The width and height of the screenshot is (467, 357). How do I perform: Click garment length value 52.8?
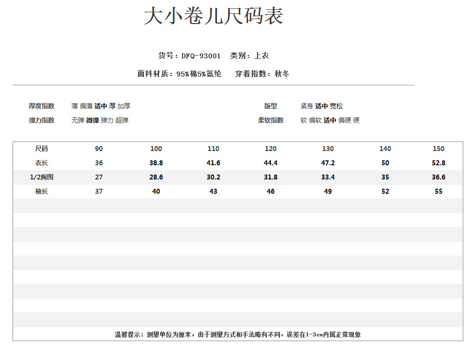[x=439, y=163]
